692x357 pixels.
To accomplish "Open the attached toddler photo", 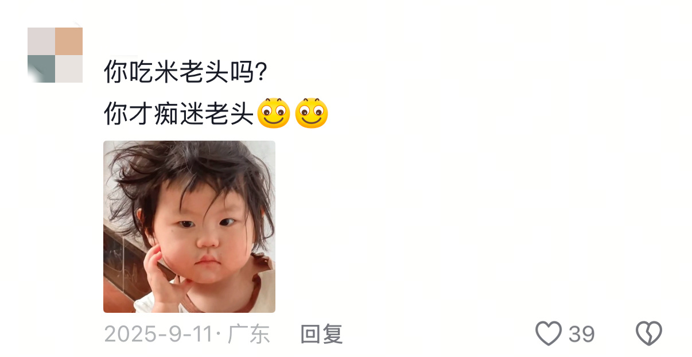I will tap(189, 227).
